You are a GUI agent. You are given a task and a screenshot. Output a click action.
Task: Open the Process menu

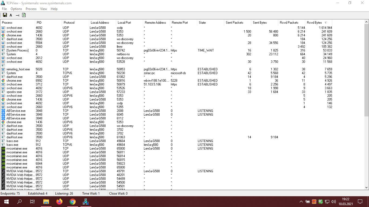click(31, 9)
